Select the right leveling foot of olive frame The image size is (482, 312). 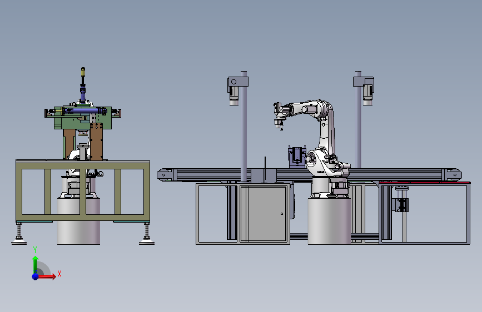coord(147,234)
